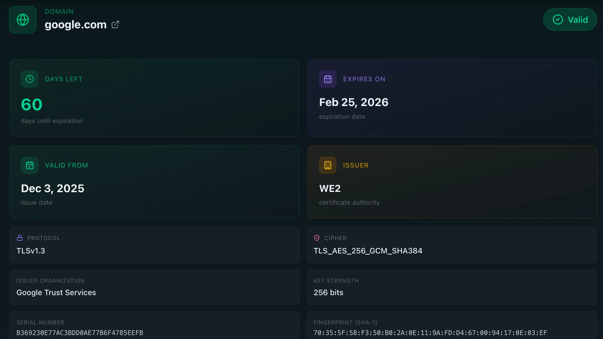The image size is (603, 339).
Task: Click the google.com domain title
Action: pos(76,25)
